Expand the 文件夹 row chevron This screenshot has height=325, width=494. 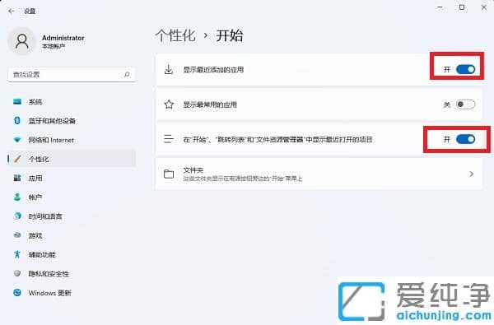(x=471, y=174)
